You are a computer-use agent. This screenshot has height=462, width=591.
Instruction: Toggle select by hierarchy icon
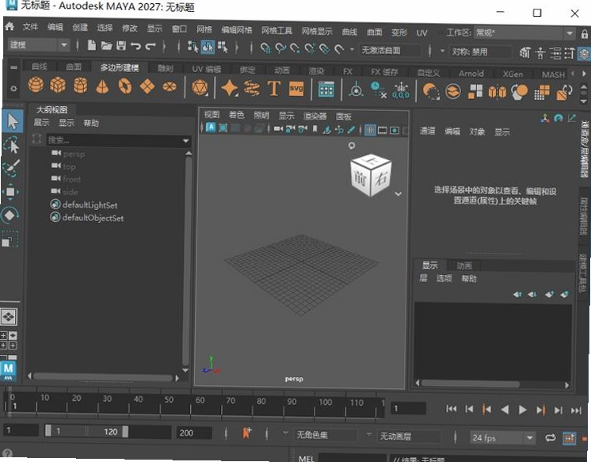tap(193, 47)
